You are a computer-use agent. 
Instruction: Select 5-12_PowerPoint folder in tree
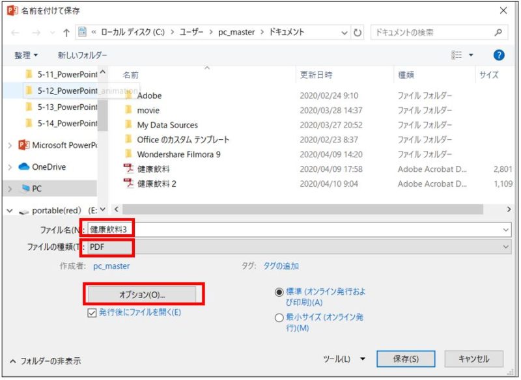coord(68,90)
